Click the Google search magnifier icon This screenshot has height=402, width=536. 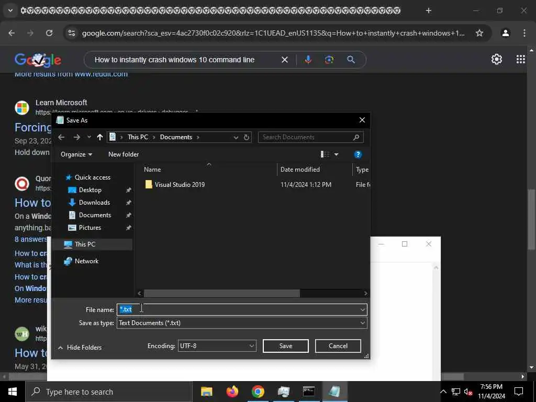pyautogui.click(x=351, y=60)
